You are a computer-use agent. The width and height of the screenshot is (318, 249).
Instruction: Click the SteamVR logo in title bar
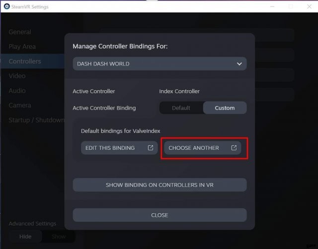pyautogui.click(x=6, y=6)
